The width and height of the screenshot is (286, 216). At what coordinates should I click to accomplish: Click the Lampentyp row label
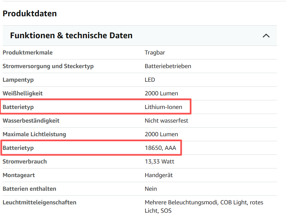tap(18, 80)
